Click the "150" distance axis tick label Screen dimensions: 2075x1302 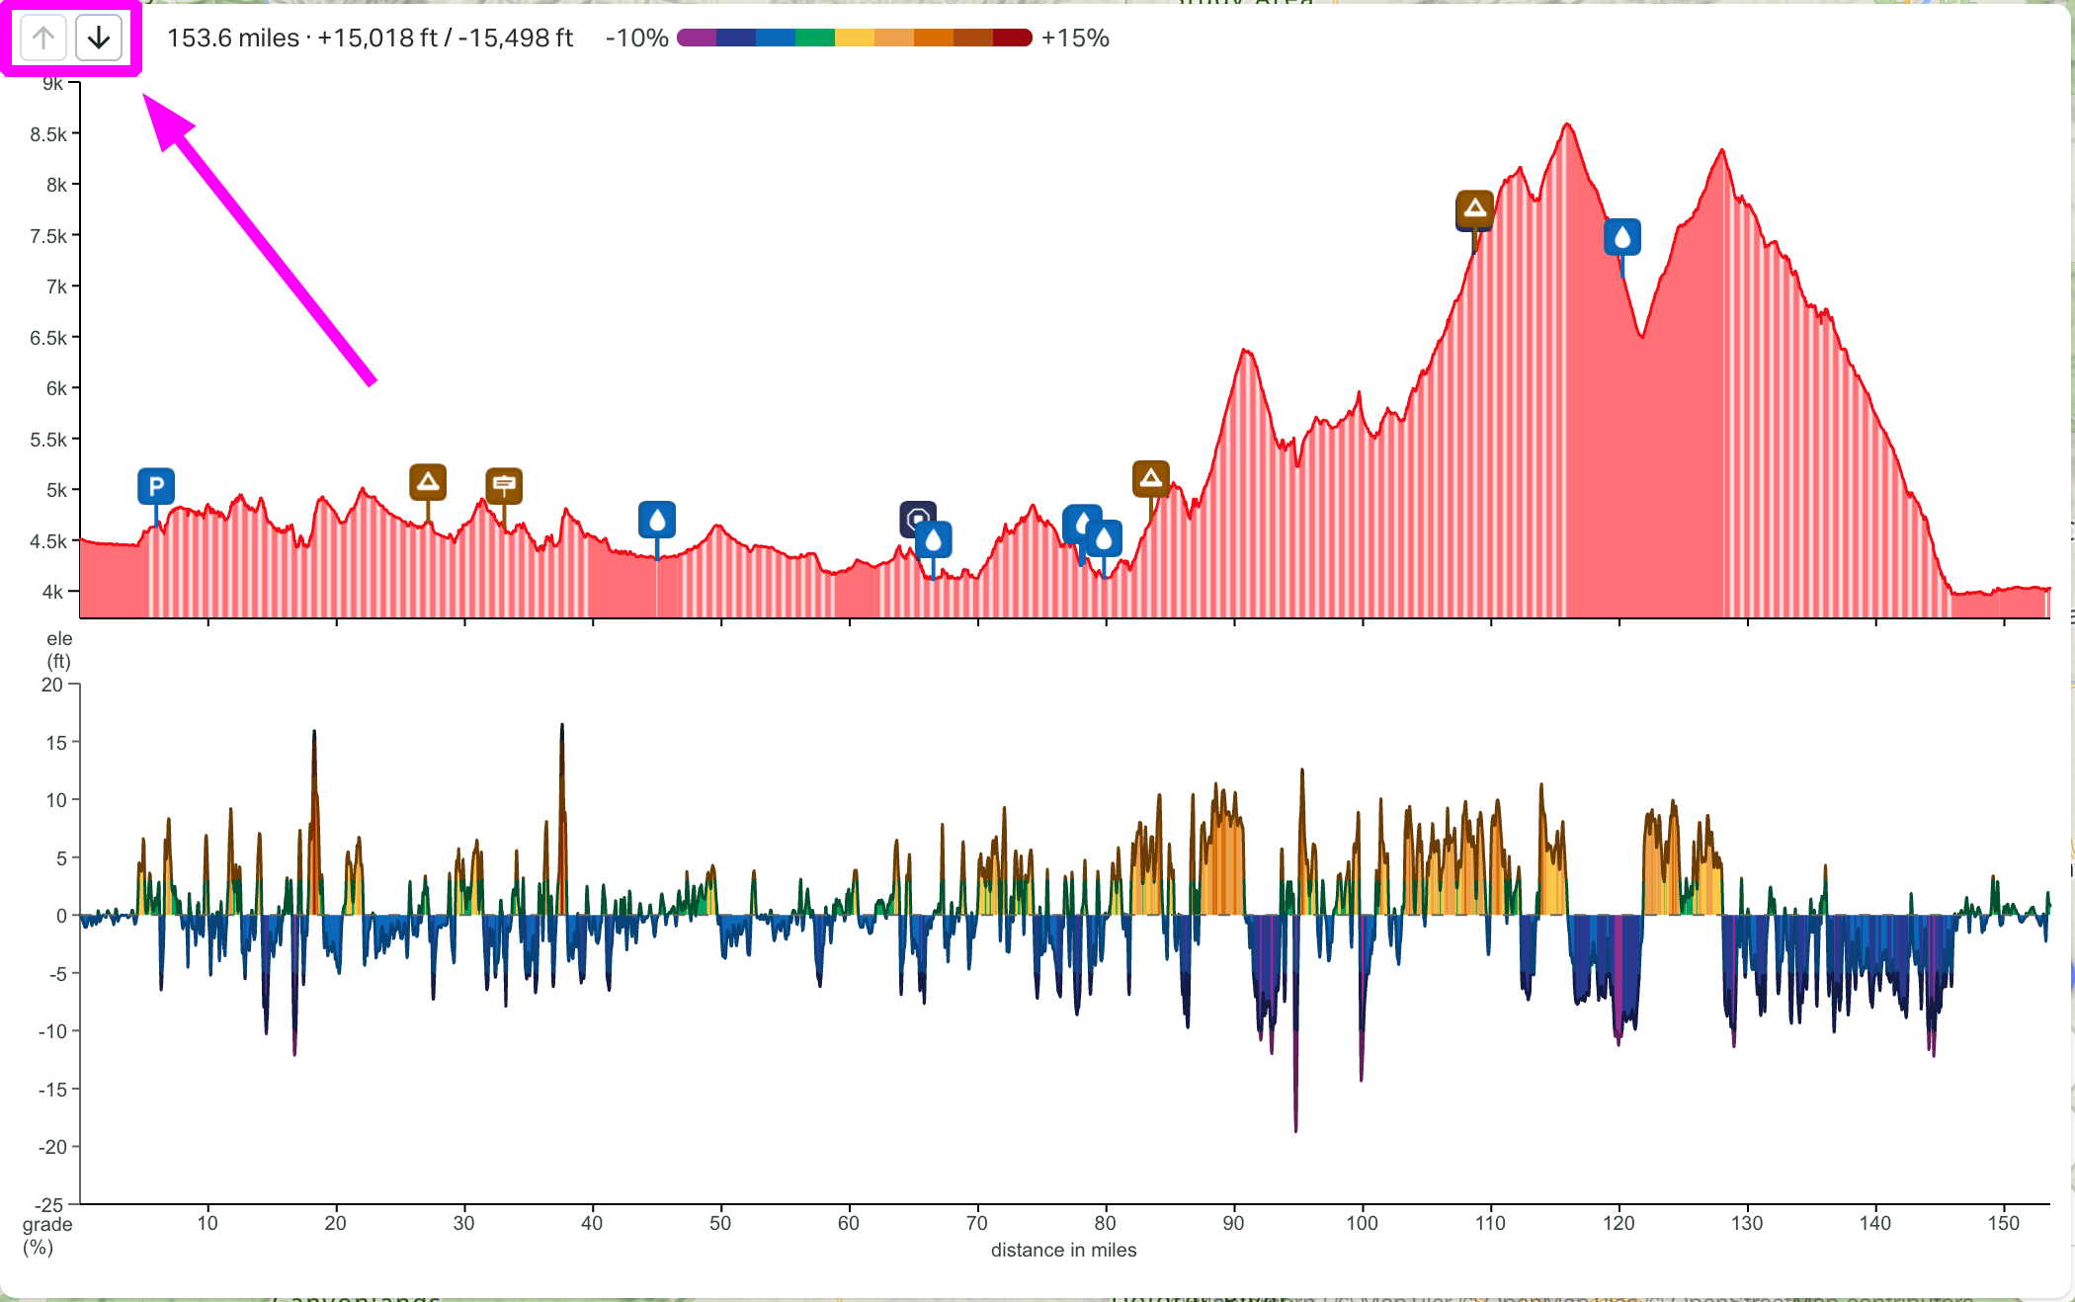coord(2004,1223)
